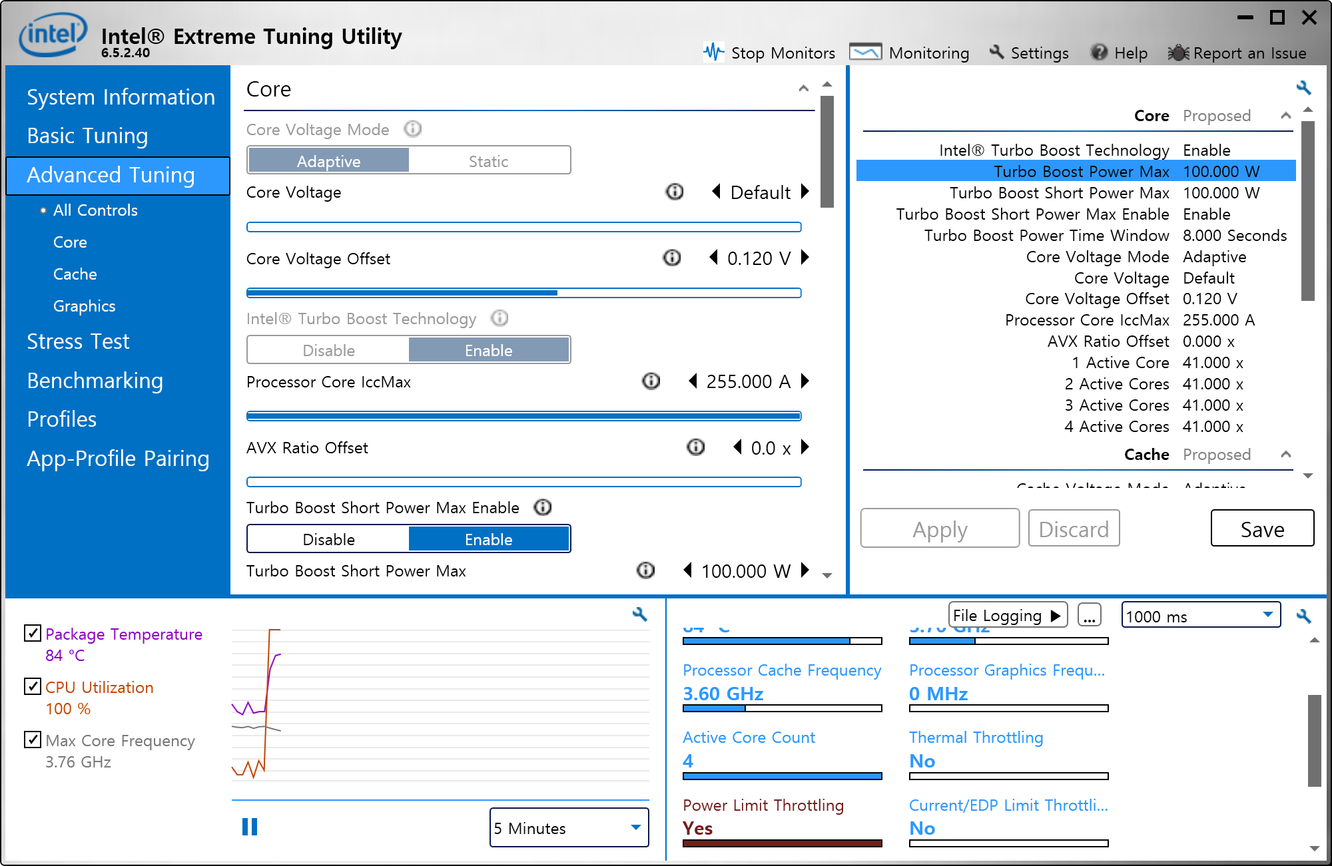
Task: Show info for Processor Core IccMax
Action: click(651, 381)
